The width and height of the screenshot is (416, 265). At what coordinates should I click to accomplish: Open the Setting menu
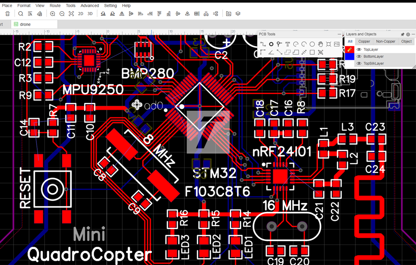point(110,5)
